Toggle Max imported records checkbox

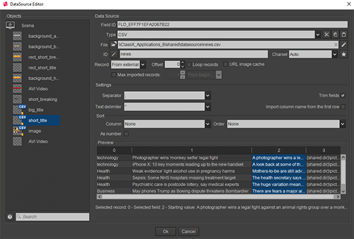click(x=114, y=75)
